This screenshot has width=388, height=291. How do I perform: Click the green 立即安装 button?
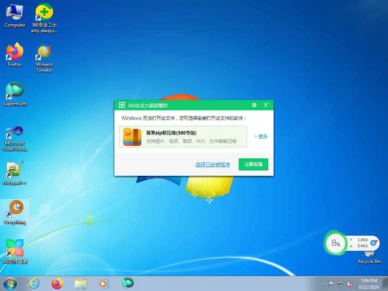tap(253, 164)
